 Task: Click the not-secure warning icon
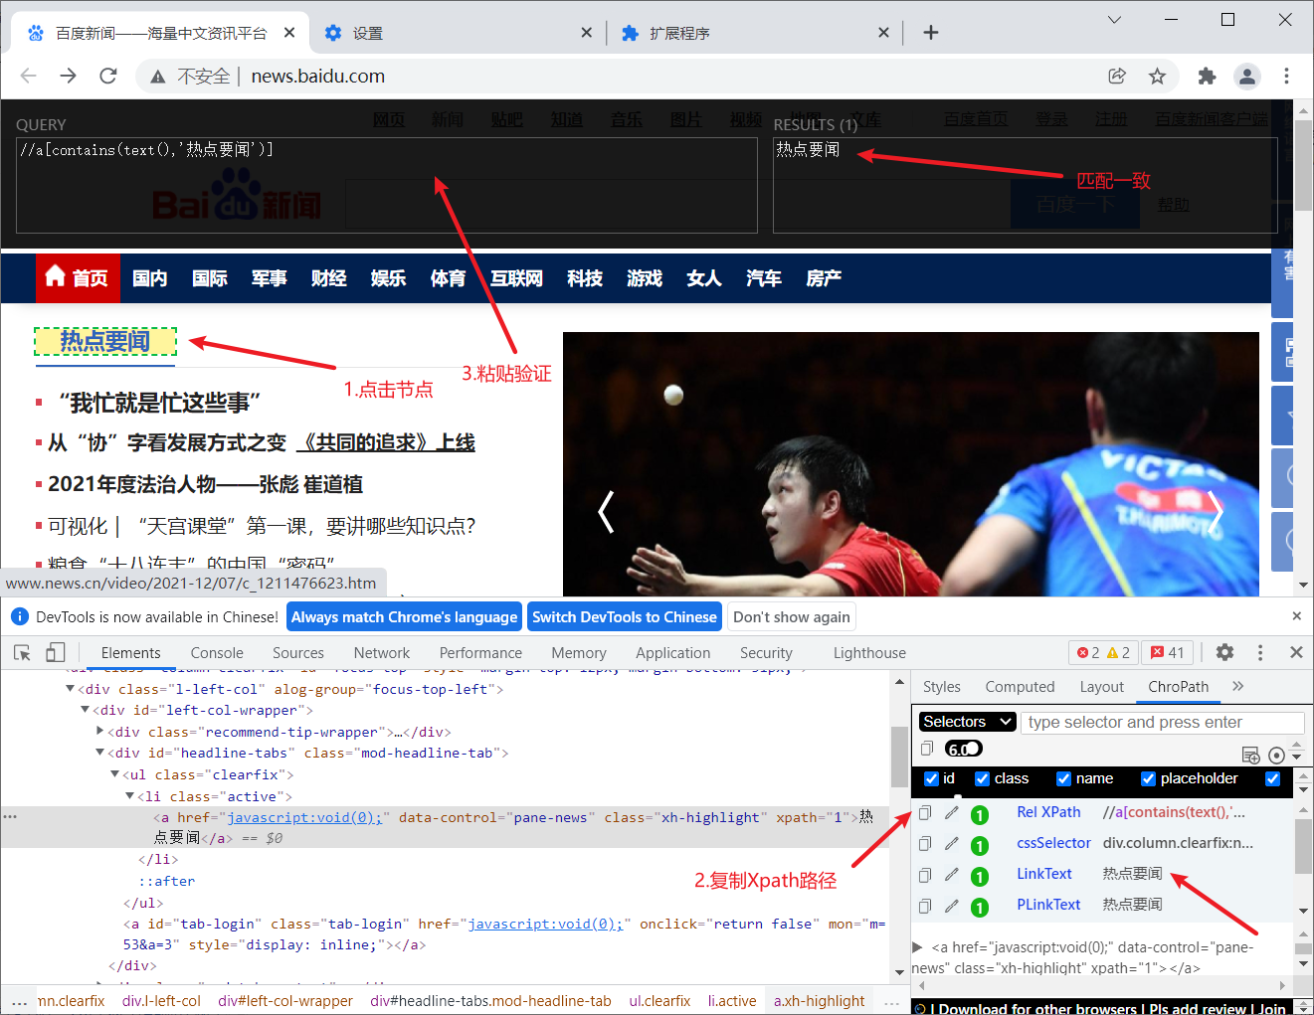coord(157,77)
